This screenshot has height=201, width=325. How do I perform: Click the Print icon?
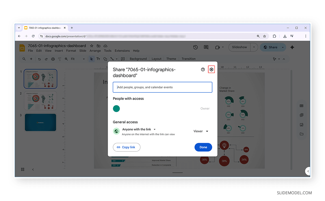[x=53, y=59]
